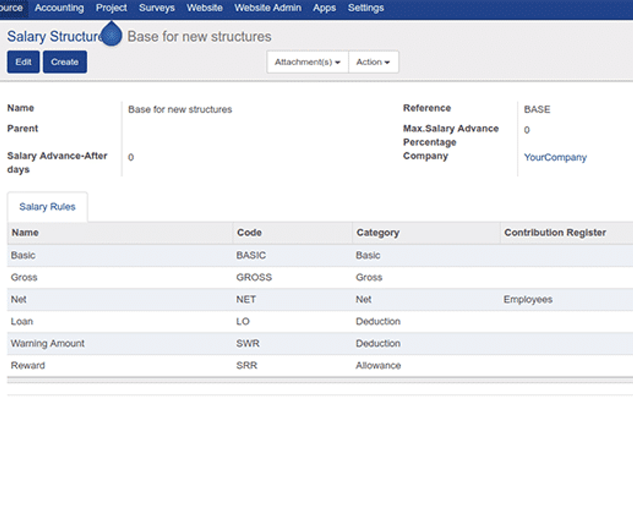Click the blue droplet tooltip icon
This screenshot has height=525, width=633.
click(x=112, y=36)
